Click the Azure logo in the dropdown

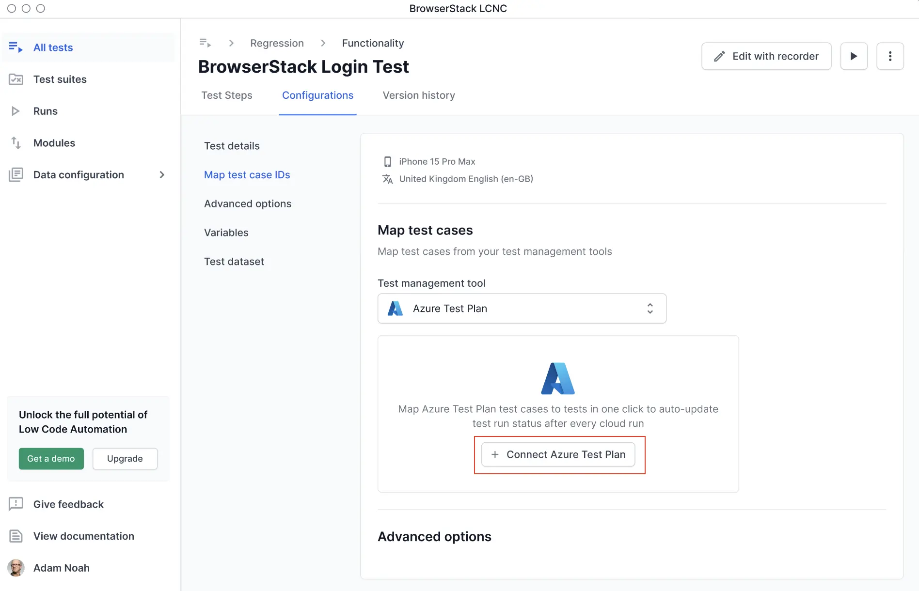(x=395, y=309)
